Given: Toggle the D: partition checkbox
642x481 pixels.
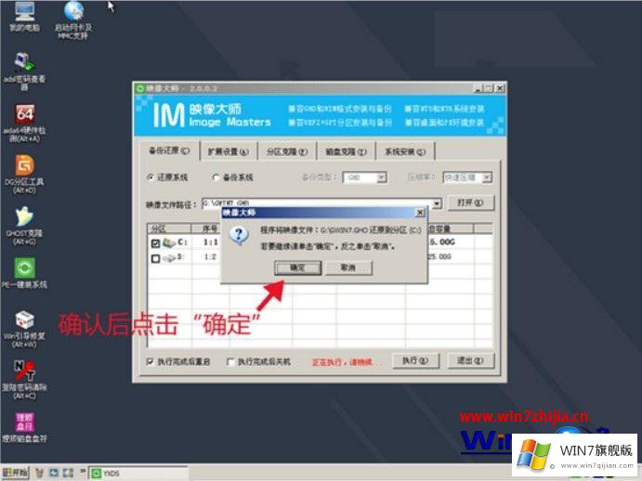Looking at the screenshot, I should [155, 259].
